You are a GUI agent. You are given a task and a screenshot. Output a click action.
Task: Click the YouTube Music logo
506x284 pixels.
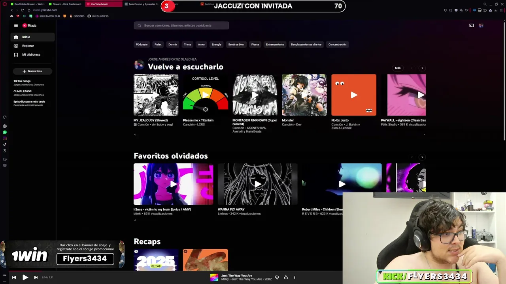click(x=29, y=26)
